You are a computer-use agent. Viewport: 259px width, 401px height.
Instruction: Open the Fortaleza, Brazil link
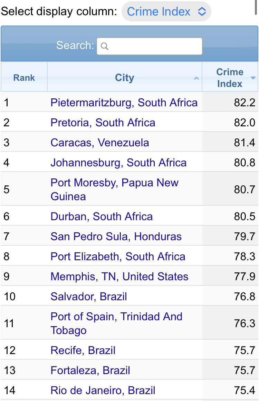[x=90, y=370]
